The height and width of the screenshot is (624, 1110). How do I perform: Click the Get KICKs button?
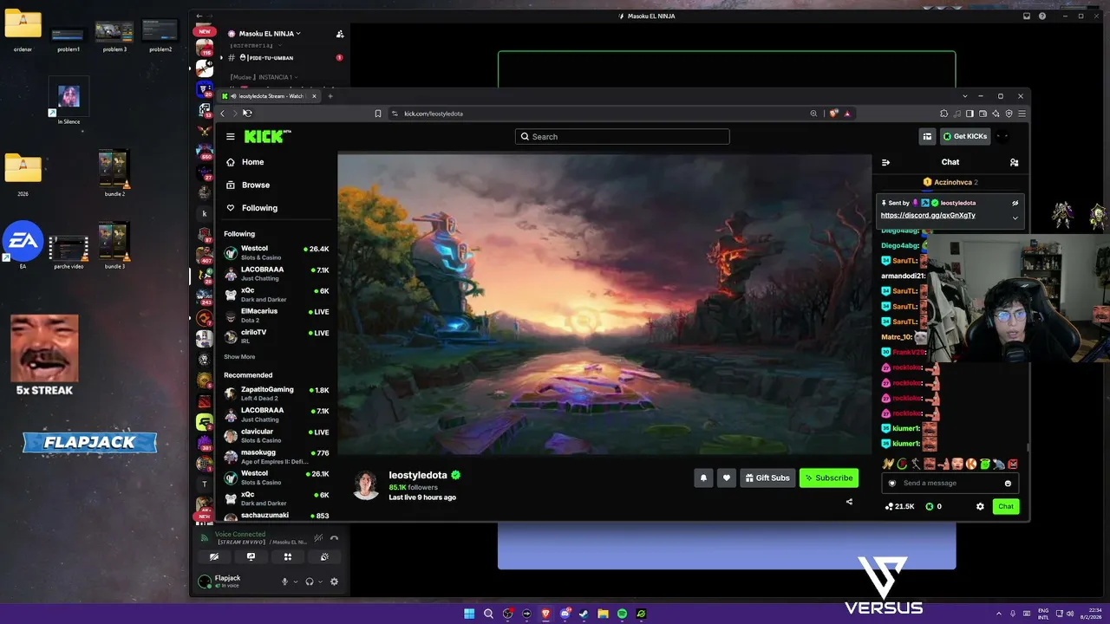(965, 136)
